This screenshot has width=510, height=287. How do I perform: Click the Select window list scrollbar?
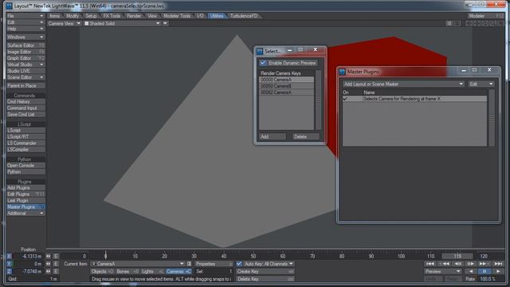pos(318,100)
